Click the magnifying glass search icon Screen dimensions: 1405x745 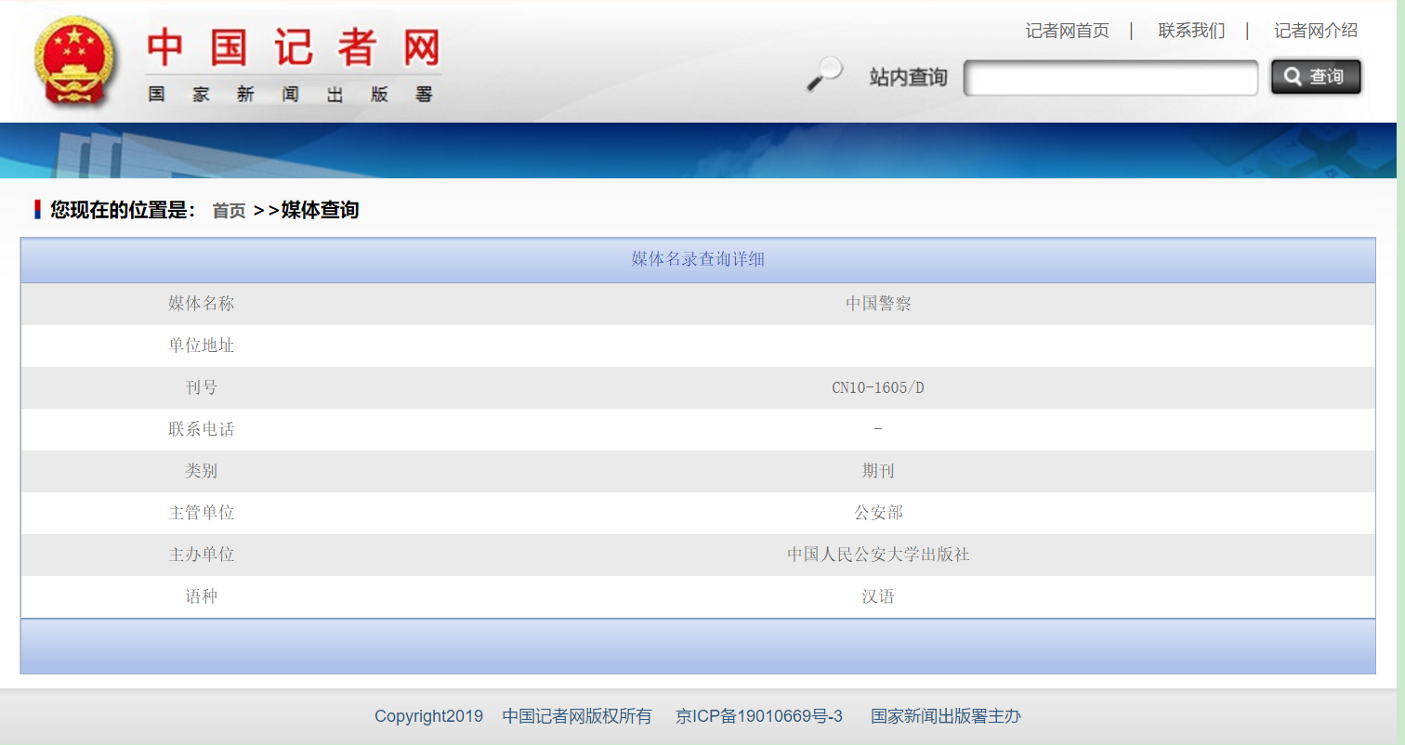click(x=824, y=74)
